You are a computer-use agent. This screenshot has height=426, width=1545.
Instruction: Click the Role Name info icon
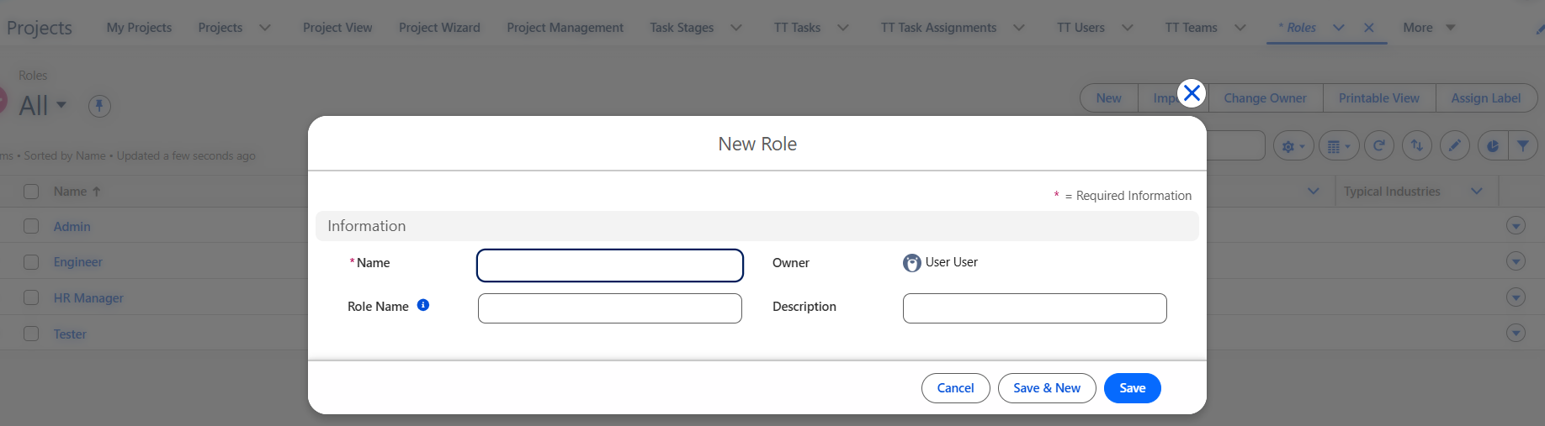pos(423,305)
